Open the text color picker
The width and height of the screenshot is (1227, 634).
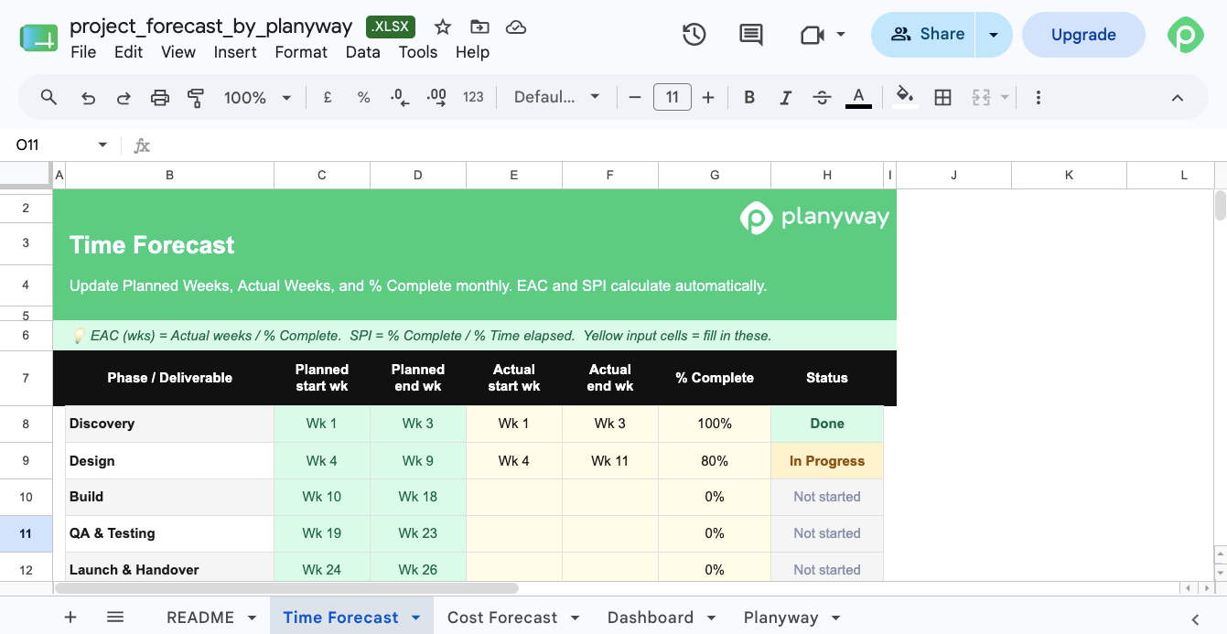pos(858,97)
